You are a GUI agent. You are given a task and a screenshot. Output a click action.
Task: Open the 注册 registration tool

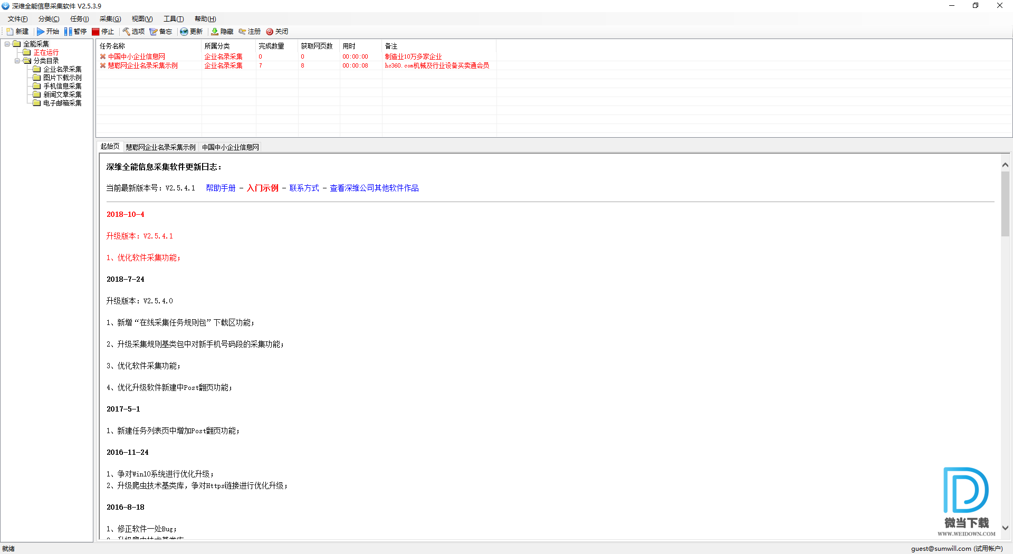(x=249, y=32)
